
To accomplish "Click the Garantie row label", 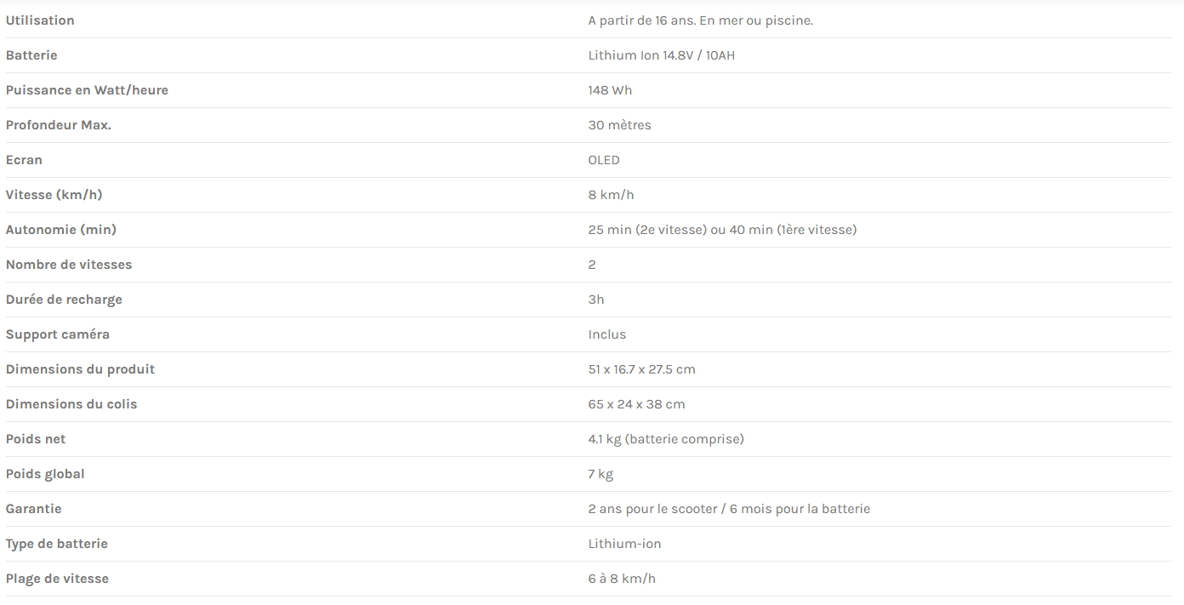I will [34, 509].
